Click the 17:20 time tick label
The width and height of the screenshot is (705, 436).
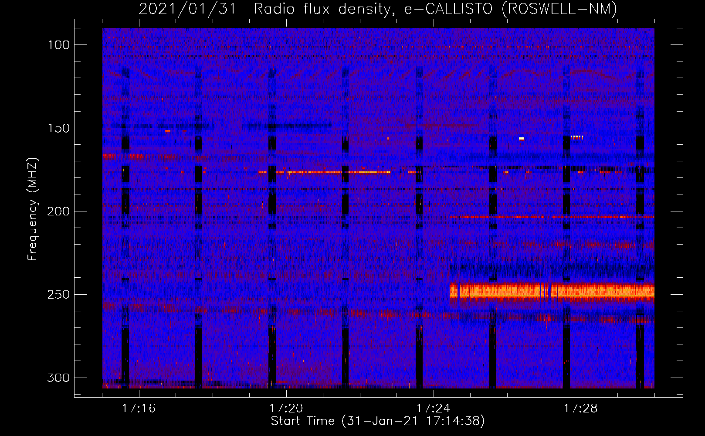pyautogui.click(x=286, y=409)
